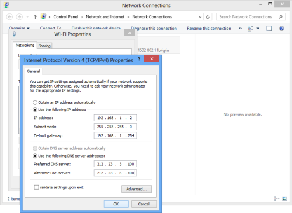Click the Preferred DNS server field
Screen dimensions: 292x213
[x=115, y=164]
